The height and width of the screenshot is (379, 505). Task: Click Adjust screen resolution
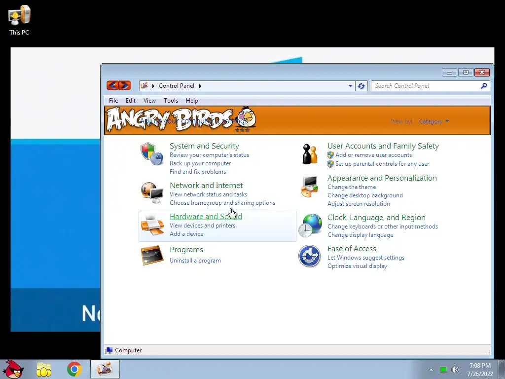tap(359, 204)
